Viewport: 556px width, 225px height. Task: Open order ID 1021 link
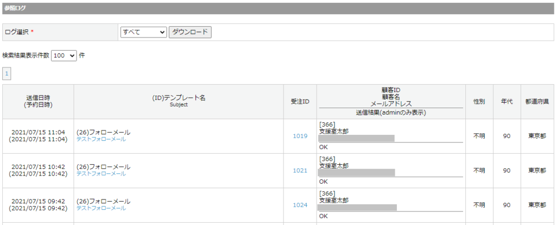(300, 170)
